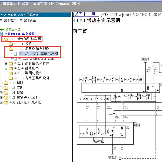This screenshot has height=162, width=162.
Task: Open the 返回上一级 link
Action: pyautogui.click(x=13, y=30)
